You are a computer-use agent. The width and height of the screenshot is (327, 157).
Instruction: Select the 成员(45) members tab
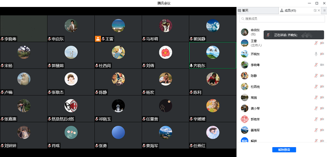click(296, 10)
